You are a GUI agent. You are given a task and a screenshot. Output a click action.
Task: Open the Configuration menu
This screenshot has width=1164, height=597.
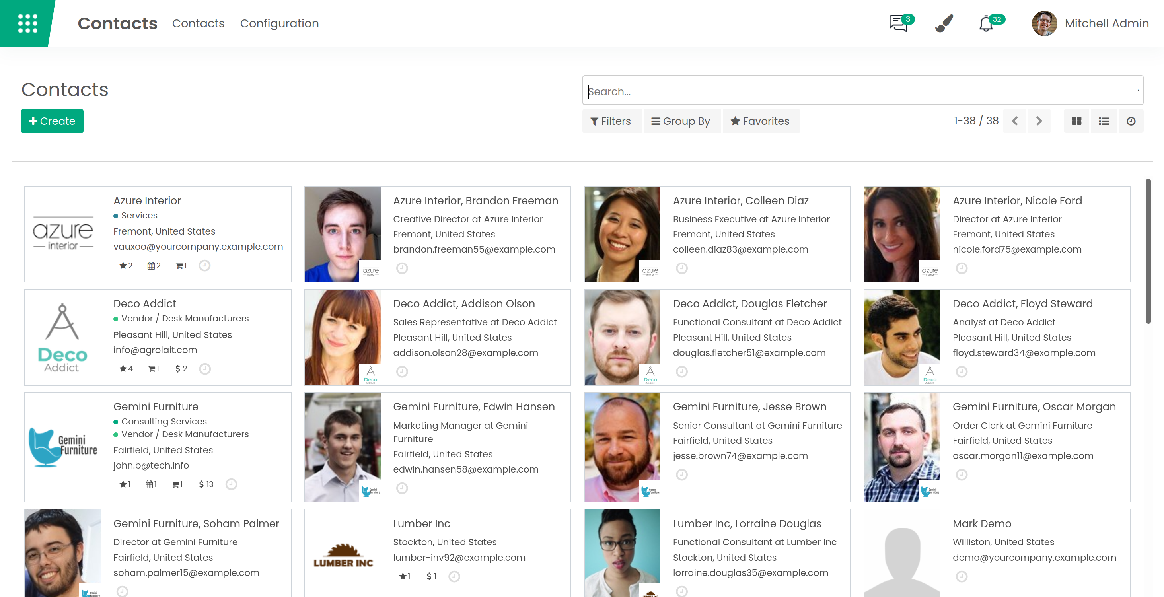(x=279, y=23)
